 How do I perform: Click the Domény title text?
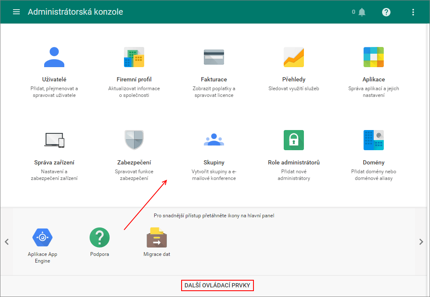click(374, 162)
